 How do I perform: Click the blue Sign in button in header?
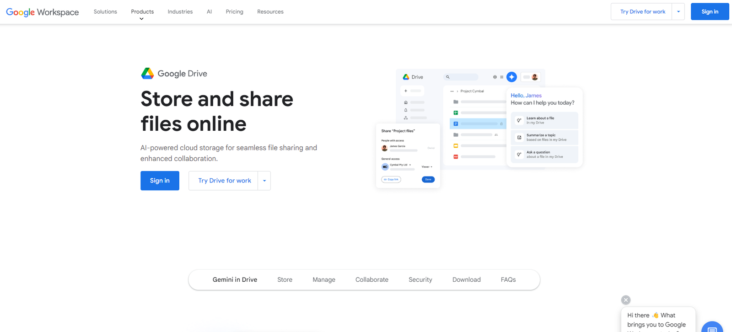tap(710, 12)
